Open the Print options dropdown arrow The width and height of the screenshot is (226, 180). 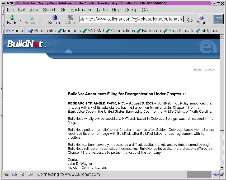(x=209, y=20)
